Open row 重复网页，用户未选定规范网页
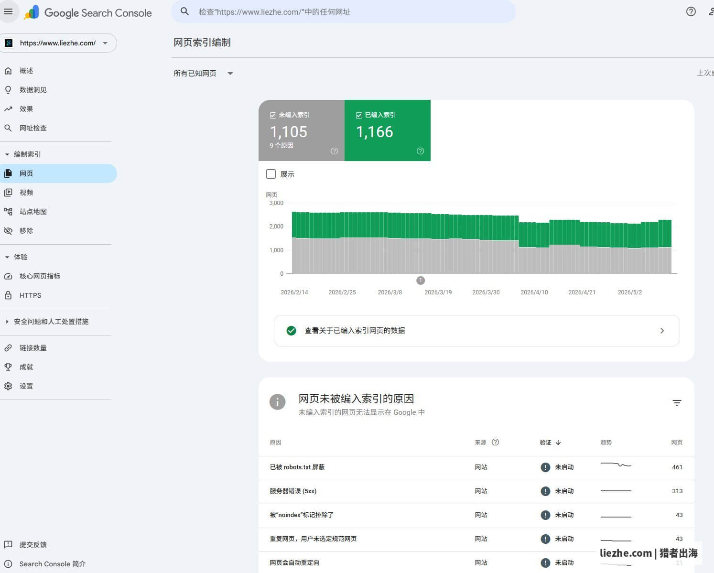 point(476,540)
